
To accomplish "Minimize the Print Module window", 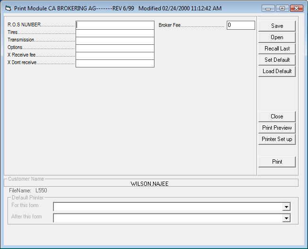I will click(x=268, y=8).
